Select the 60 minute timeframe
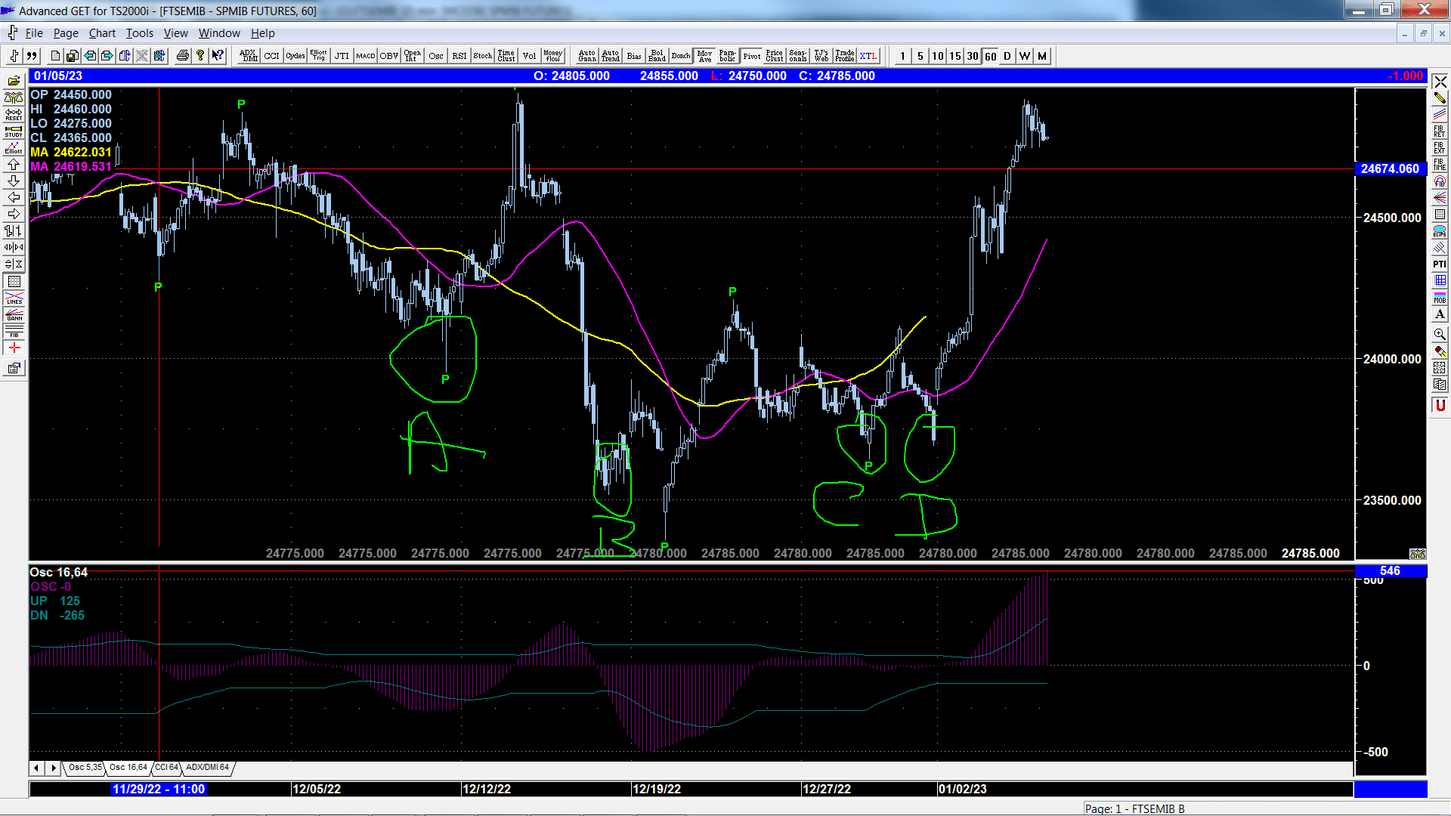 pos(990,56)
